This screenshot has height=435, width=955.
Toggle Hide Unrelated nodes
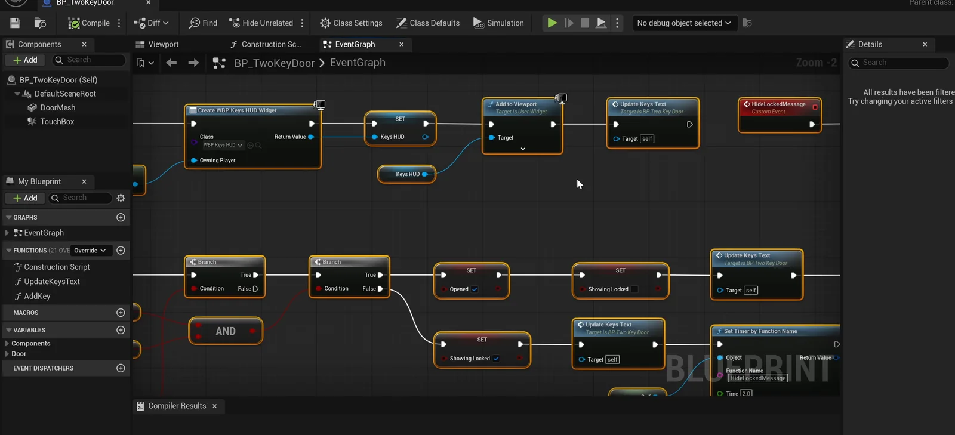tap(261, 23)
